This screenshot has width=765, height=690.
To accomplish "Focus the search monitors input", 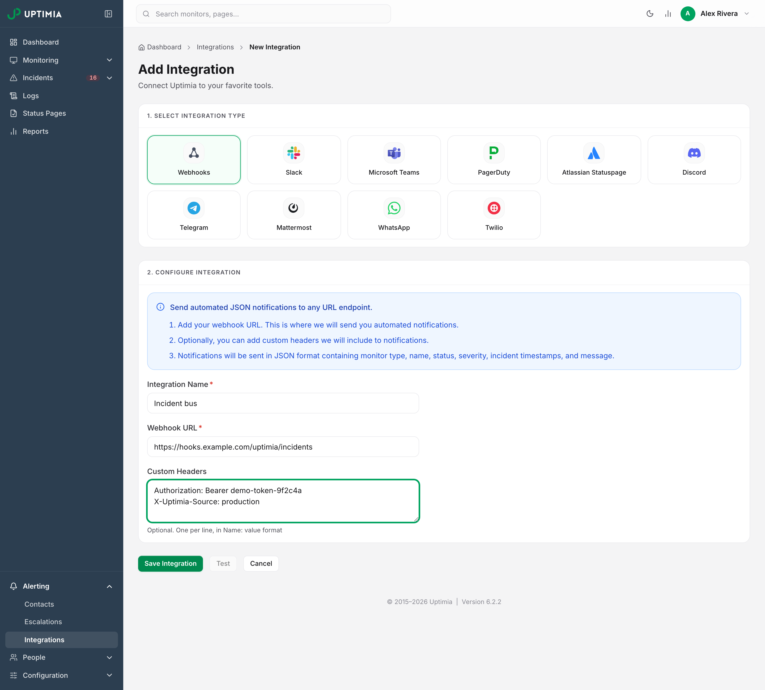I will click(x=263, y=14).
